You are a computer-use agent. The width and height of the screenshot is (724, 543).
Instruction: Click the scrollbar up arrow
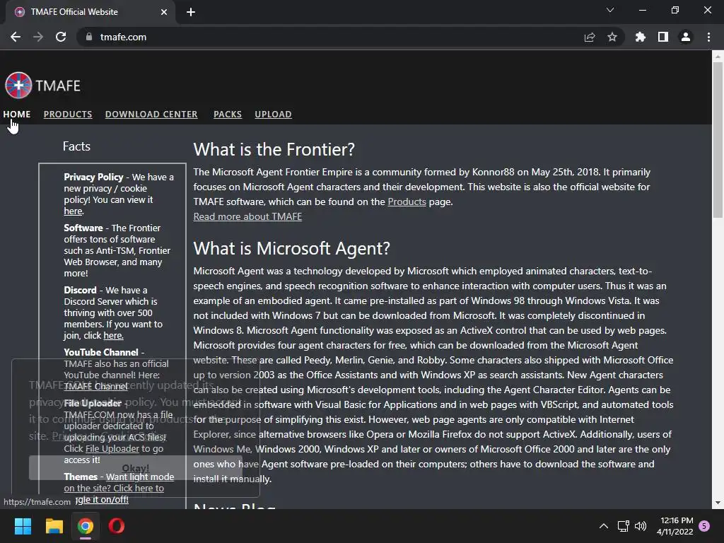point(718,57)
